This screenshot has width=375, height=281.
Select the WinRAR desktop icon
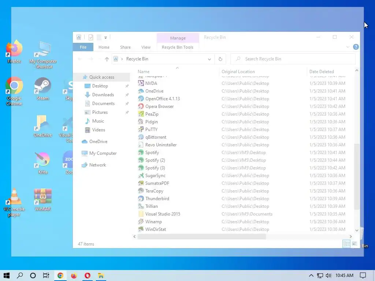[x=42, y=200]
